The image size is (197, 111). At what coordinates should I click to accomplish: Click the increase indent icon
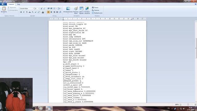tap(51, 8)
